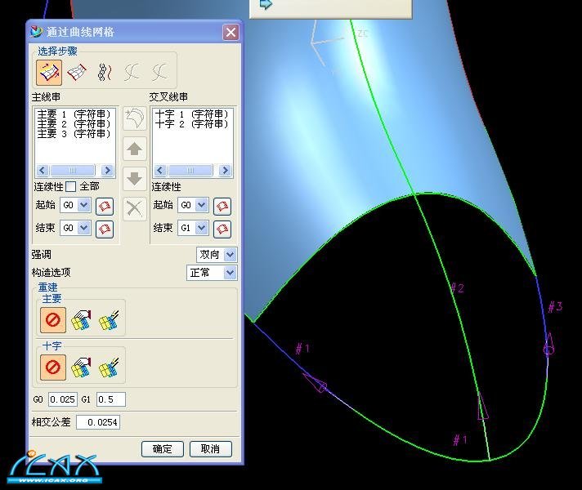Pick constraint face for cross end continuity
The image size is (582, 490).
222,229
